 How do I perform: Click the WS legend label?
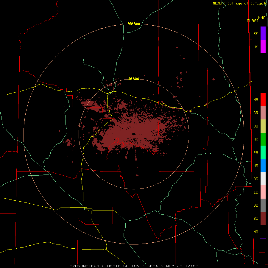pos(256,166)
